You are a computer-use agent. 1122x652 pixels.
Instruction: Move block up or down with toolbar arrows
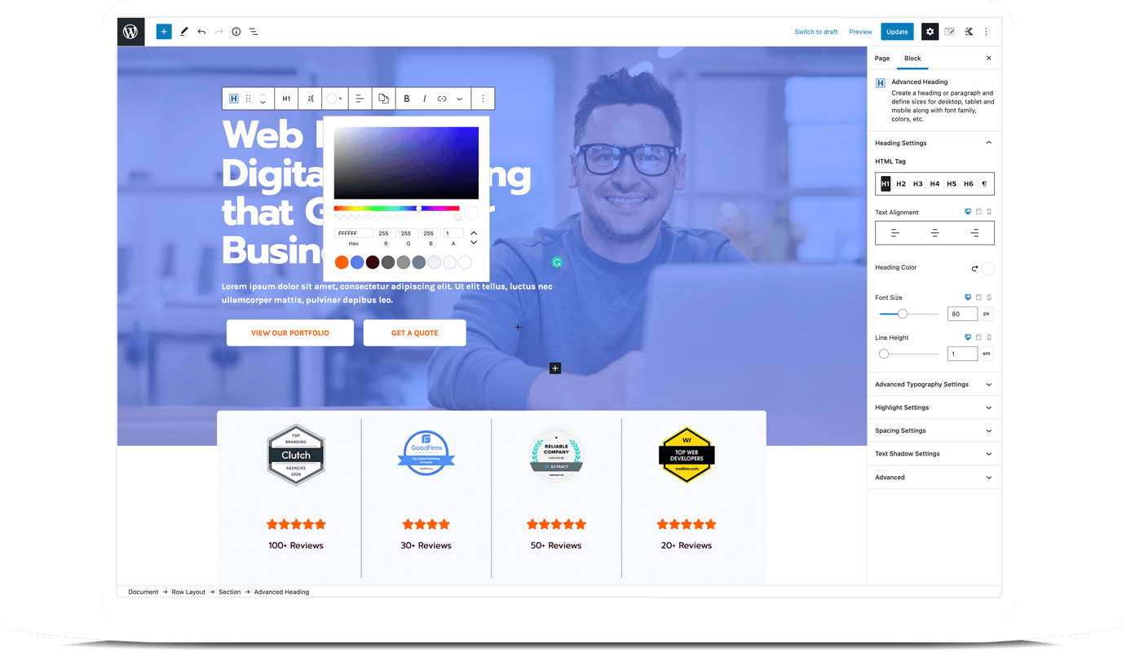pyautogui.click(x=263, y=99)
